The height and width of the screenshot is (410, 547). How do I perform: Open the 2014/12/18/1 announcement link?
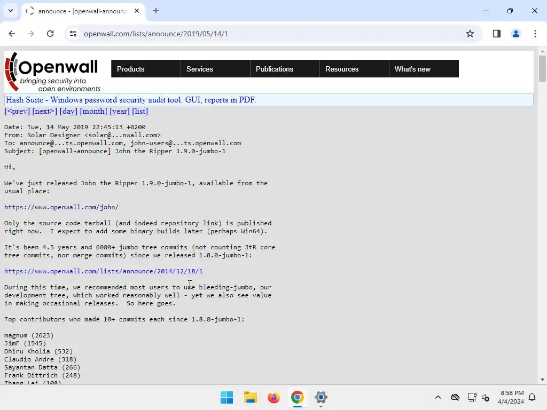pyautogui.click(x=103, y=271)
